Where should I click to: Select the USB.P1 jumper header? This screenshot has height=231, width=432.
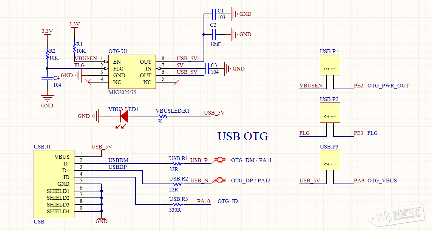330,65
